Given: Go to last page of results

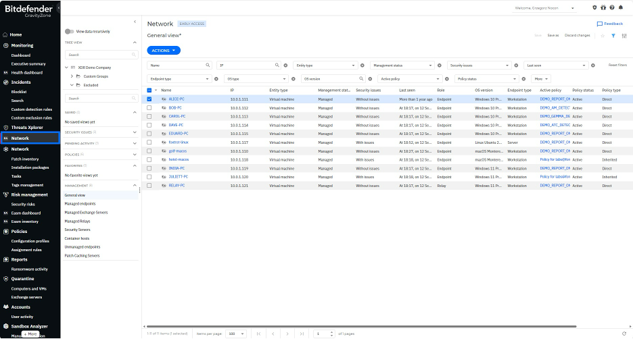Looking at the screenshot, I should click(302, 334).
